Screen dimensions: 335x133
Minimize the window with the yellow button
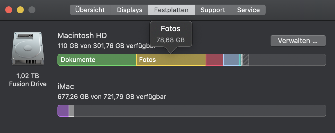[20, 10]
